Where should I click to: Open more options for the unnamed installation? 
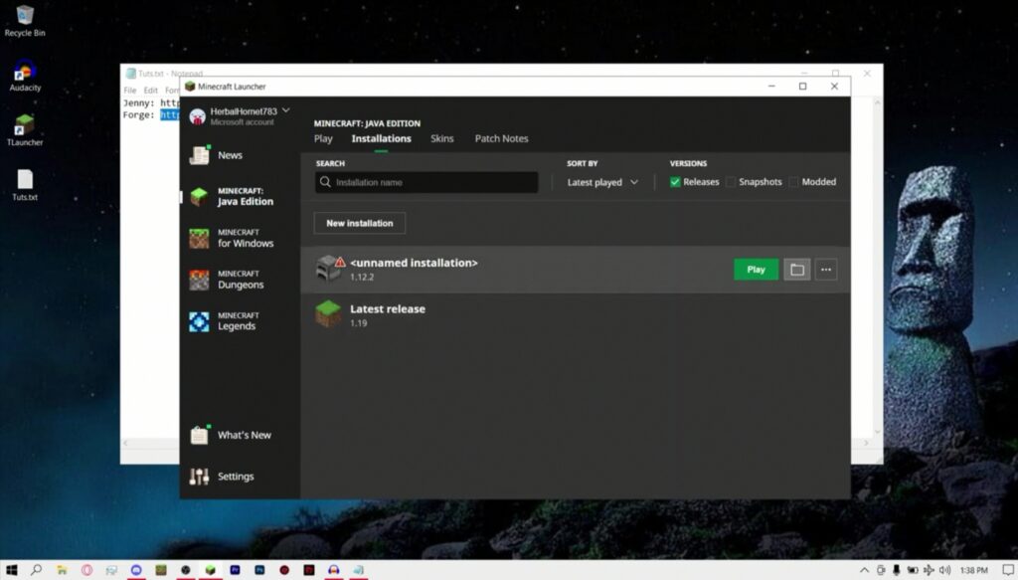(x=826, y=270)
